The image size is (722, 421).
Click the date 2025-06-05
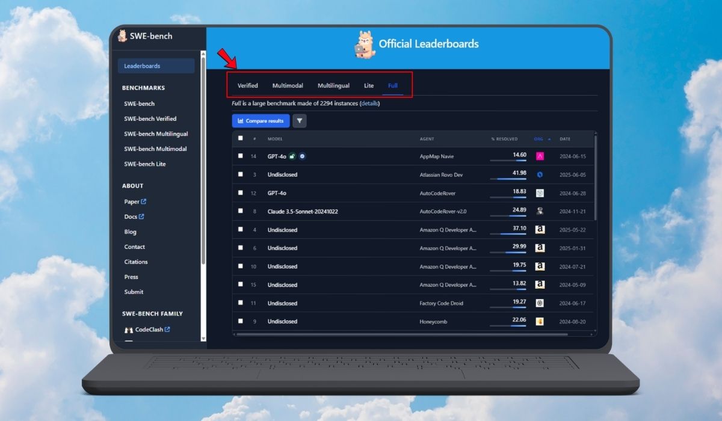click(572, 174)
